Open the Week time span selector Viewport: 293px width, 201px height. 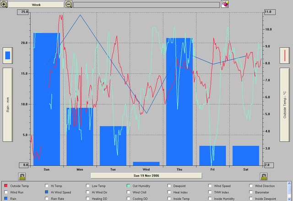click(36, 4)
